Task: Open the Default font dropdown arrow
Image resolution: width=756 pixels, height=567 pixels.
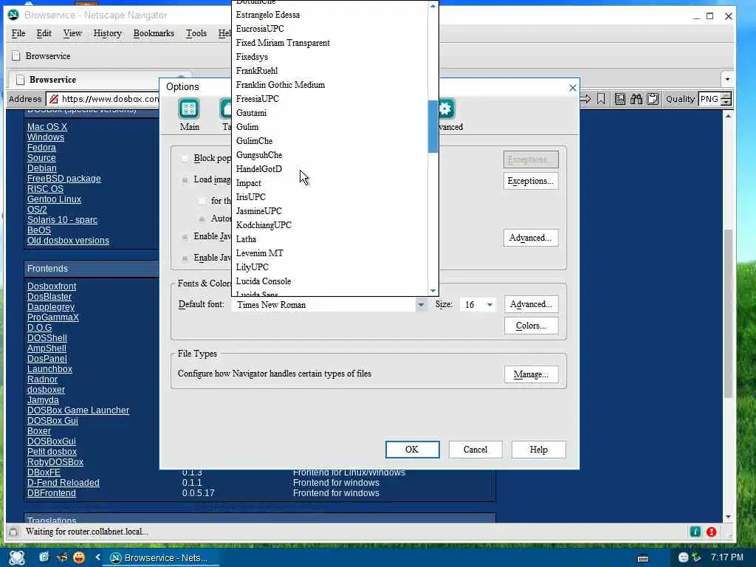Action: point(421,305)
